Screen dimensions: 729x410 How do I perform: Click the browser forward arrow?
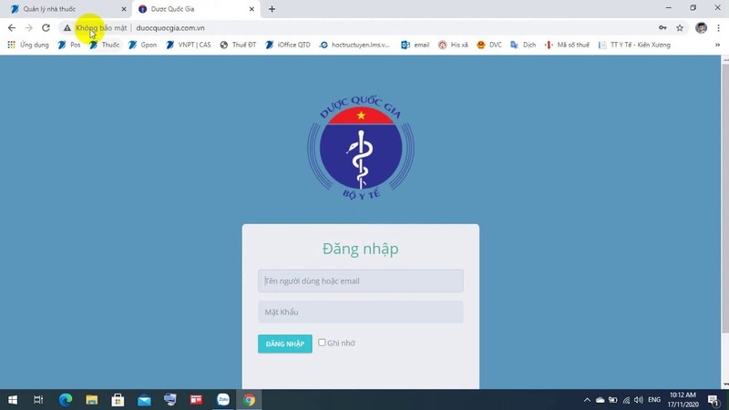click(29, 28)
